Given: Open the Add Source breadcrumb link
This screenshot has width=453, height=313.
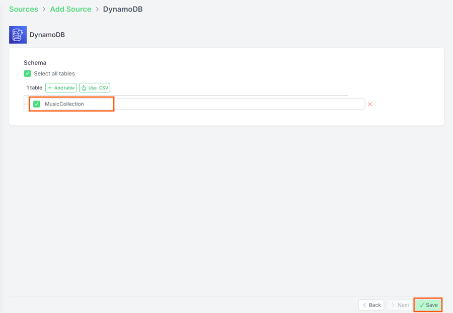Looking at the screenshot, I should coord(70,9).
